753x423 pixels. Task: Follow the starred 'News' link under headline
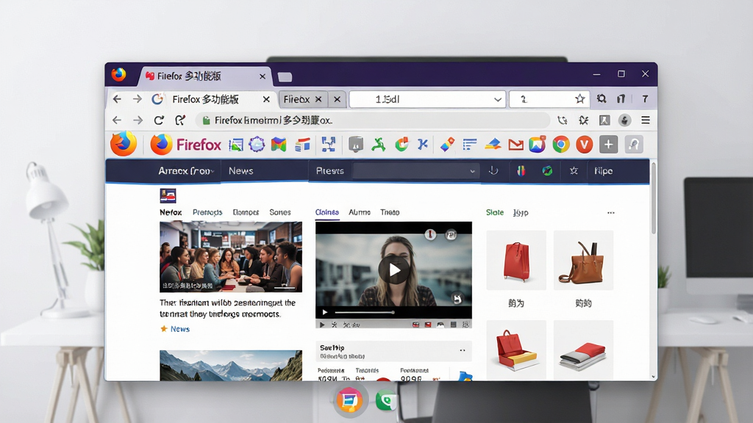180,329
